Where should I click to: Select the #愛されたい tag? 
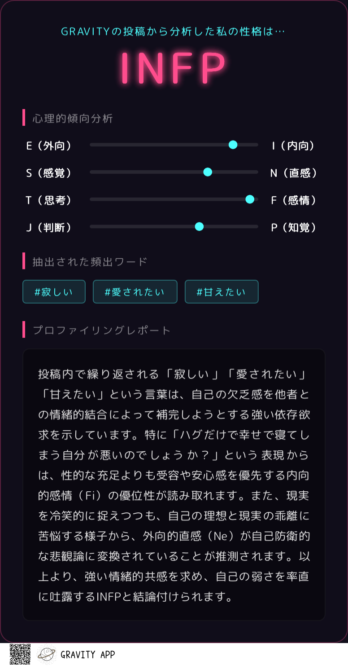coord(135,292)
